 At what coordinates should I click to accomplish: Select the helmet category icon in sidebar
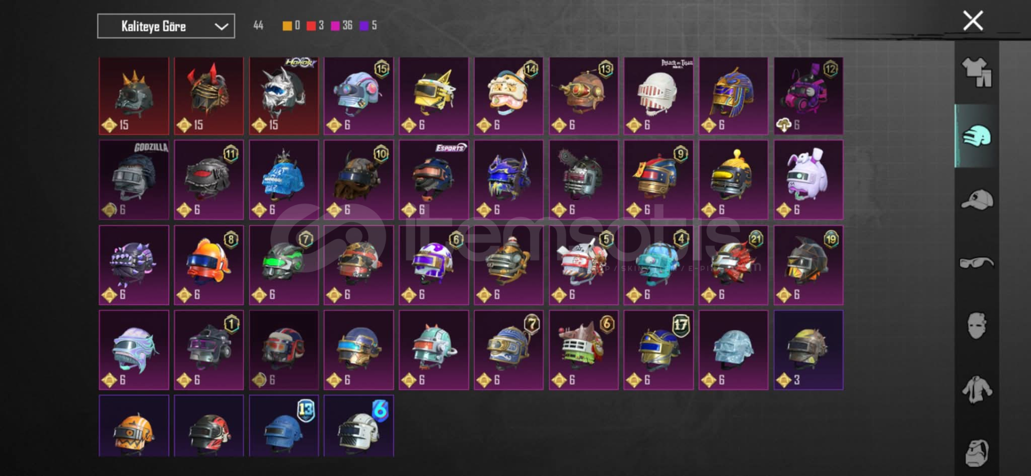(977, 136)
